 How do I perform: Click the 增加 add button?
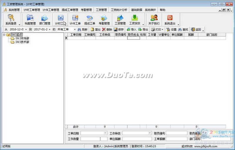pyautogui.click(x=95, y=30)
